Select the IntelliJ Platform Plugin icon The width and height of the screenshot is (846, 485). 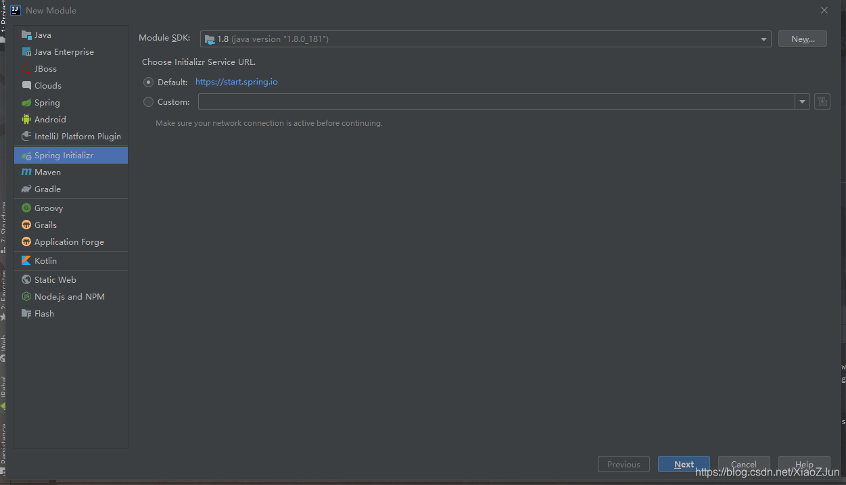[26, 136]
